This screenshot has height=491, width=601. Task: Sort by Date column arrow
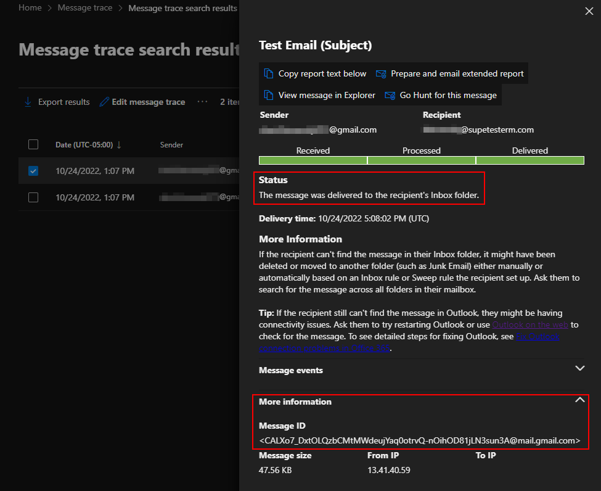119,145
